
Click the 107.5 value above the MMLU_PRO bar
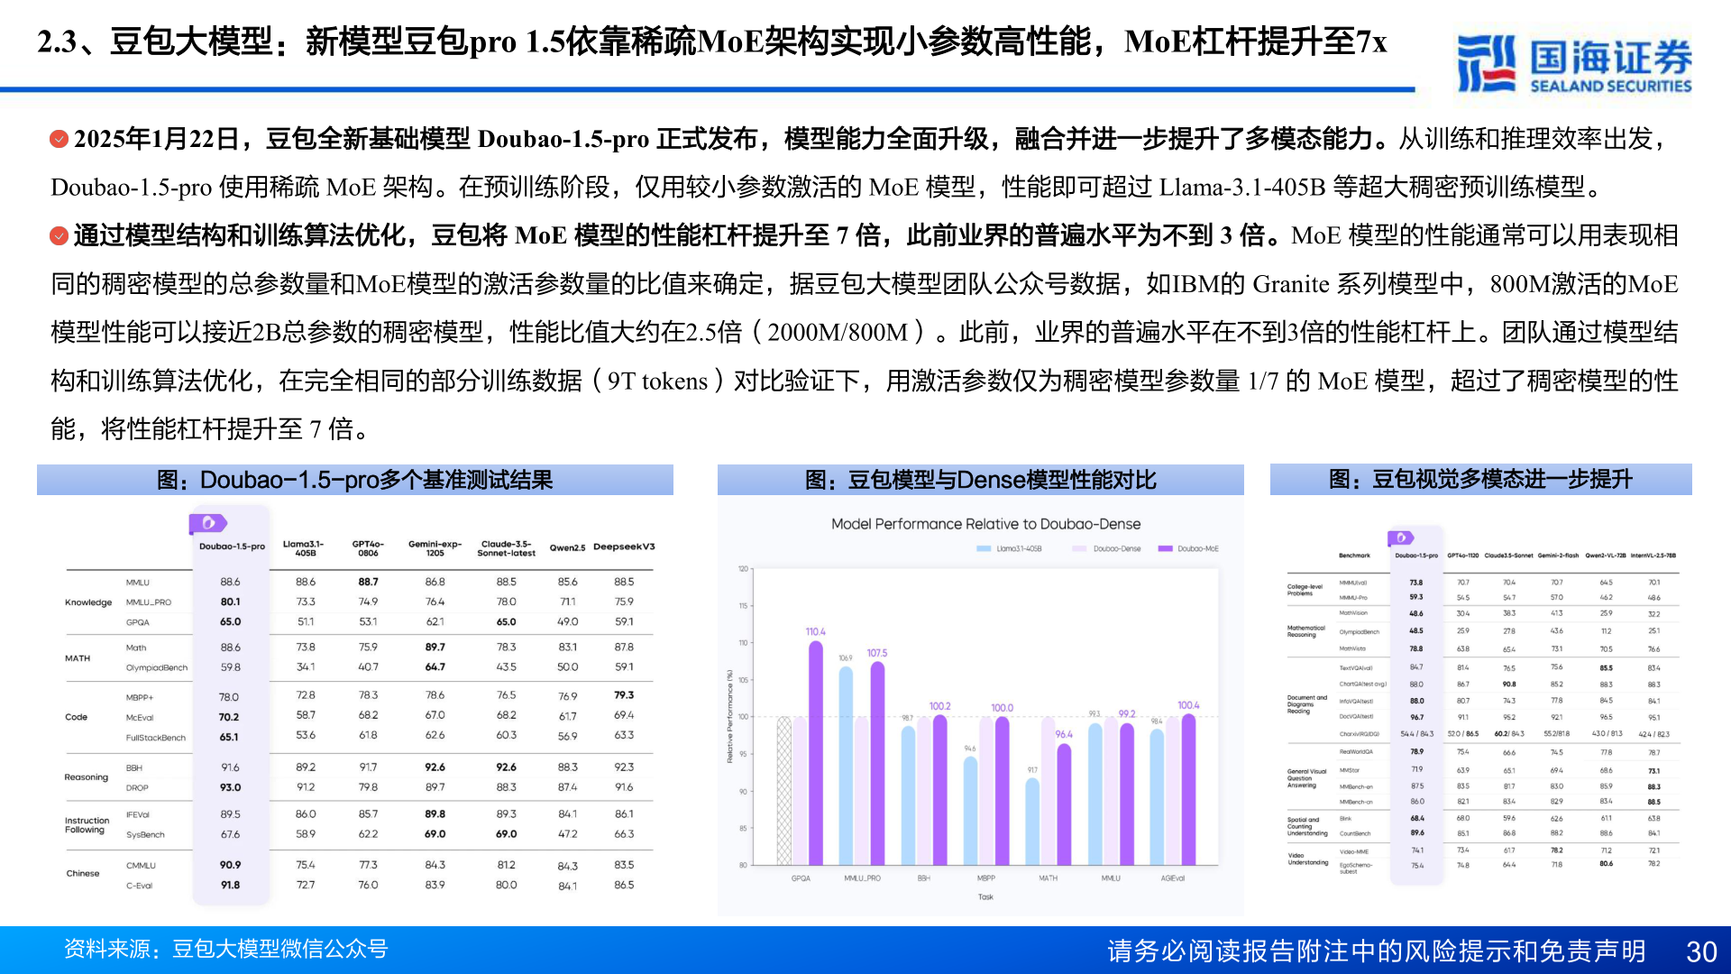pos(877,653)
